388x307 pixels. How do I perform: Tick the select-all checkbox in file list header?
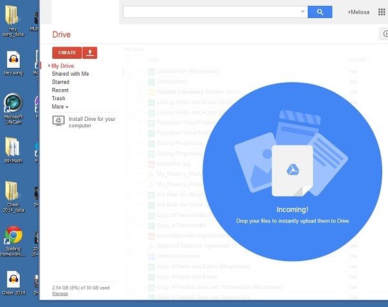pos(129,59)
